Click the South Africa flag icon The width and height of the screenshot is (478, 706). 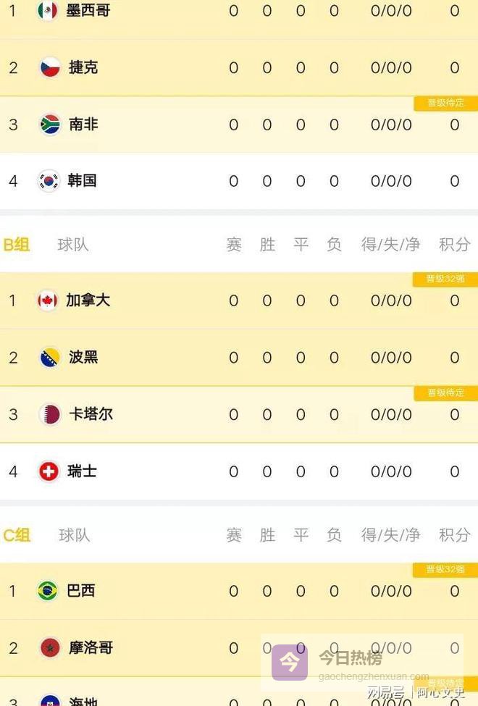(49, 124)
